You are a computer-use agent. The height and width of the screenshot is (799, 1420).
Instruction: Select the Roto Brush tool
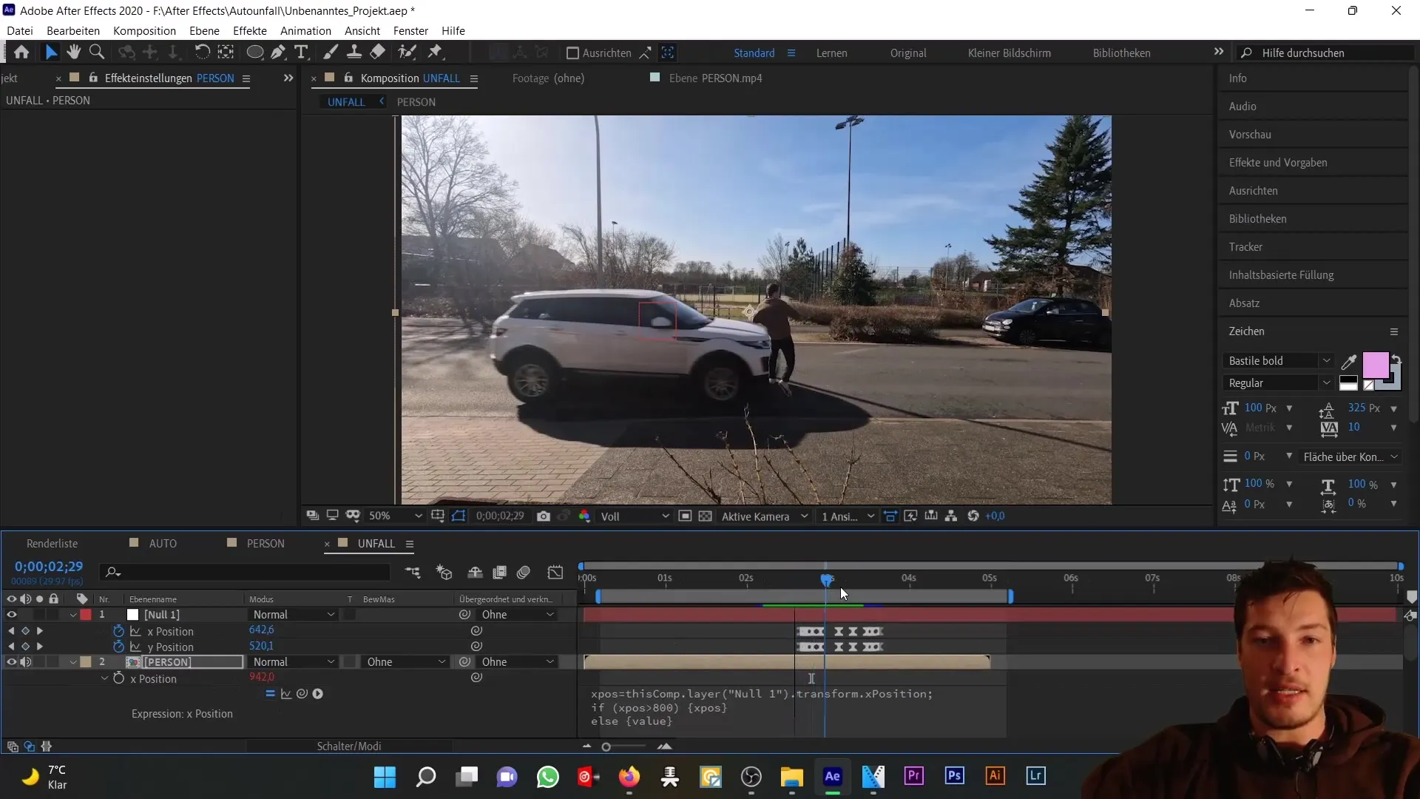[x=407, y=53]
